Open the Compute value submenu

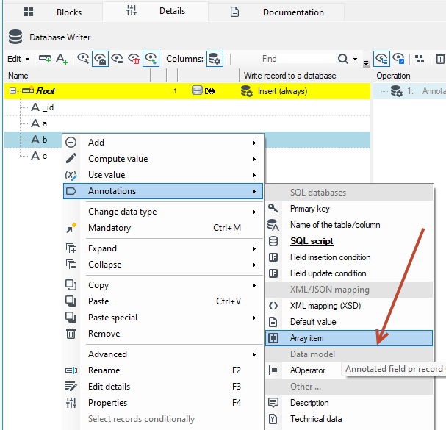pos(163,159)
